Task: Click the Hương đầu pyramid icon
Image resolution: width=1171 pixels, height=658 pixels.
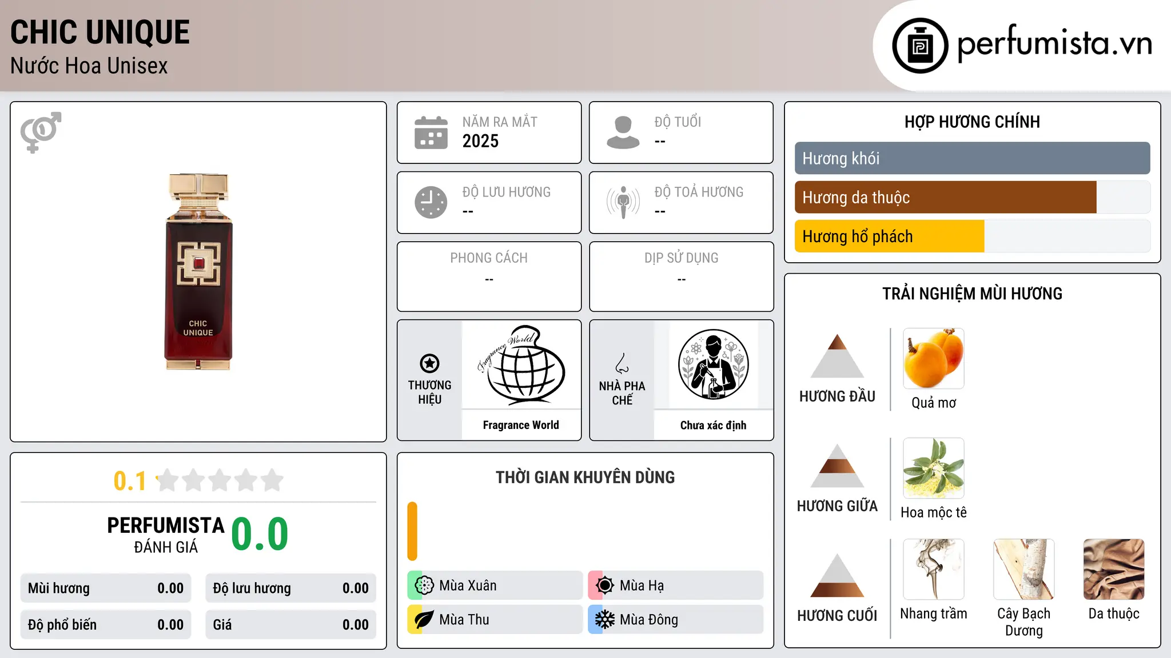Action: tap(837, 356)
